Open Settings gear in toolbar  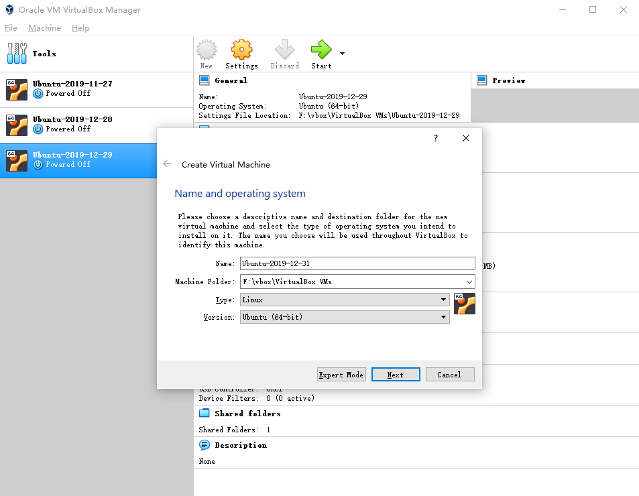tap(241, 50)
